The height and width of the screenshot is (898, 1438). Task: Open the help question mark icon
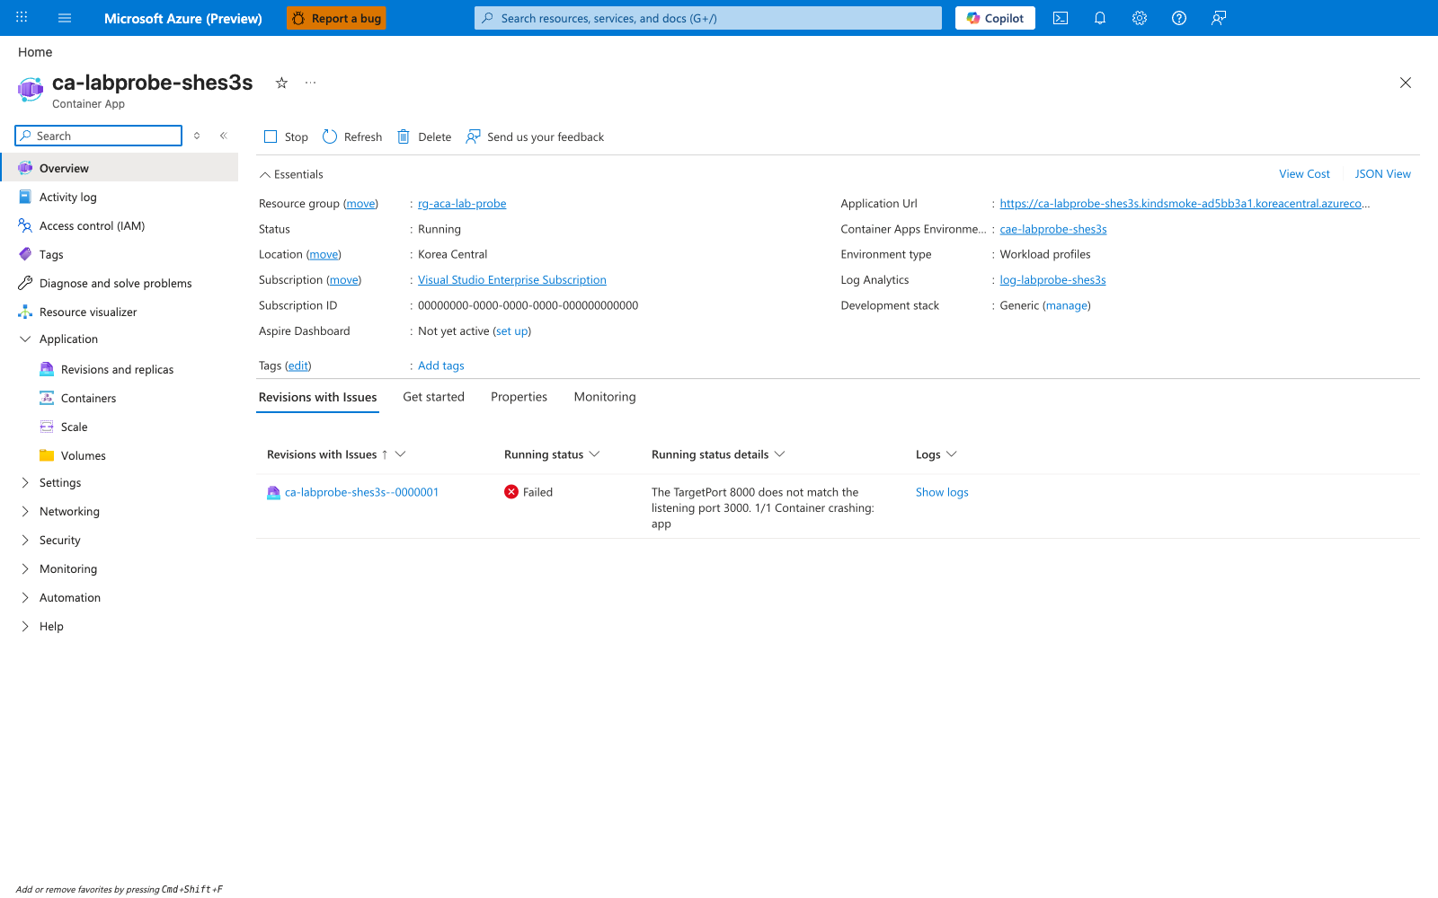(1179, 18)
